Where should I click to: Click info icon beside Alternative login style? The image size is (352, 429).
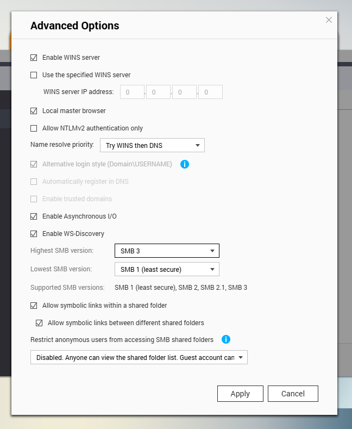[184, 164]
